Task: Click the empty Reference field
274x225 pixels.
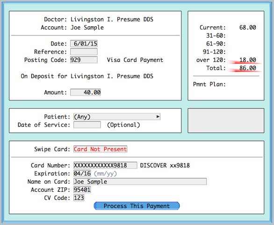Action: coord(84,52)
